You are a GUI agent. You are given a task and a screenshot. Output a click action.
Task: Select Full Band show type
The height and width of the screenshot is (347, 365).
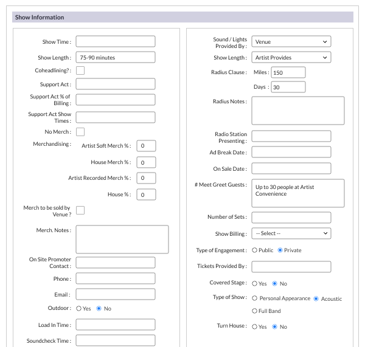pos(254,311)
